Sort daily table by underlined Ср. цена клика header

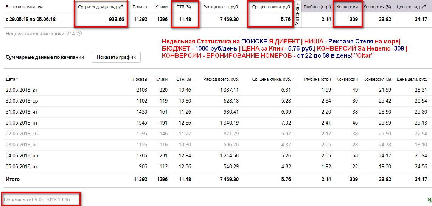(271, 79)
